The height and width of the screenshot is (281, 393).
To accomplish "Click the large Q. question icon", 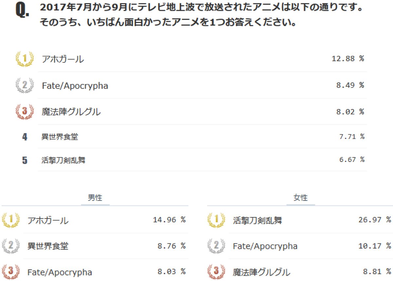I will pos(22,11).
